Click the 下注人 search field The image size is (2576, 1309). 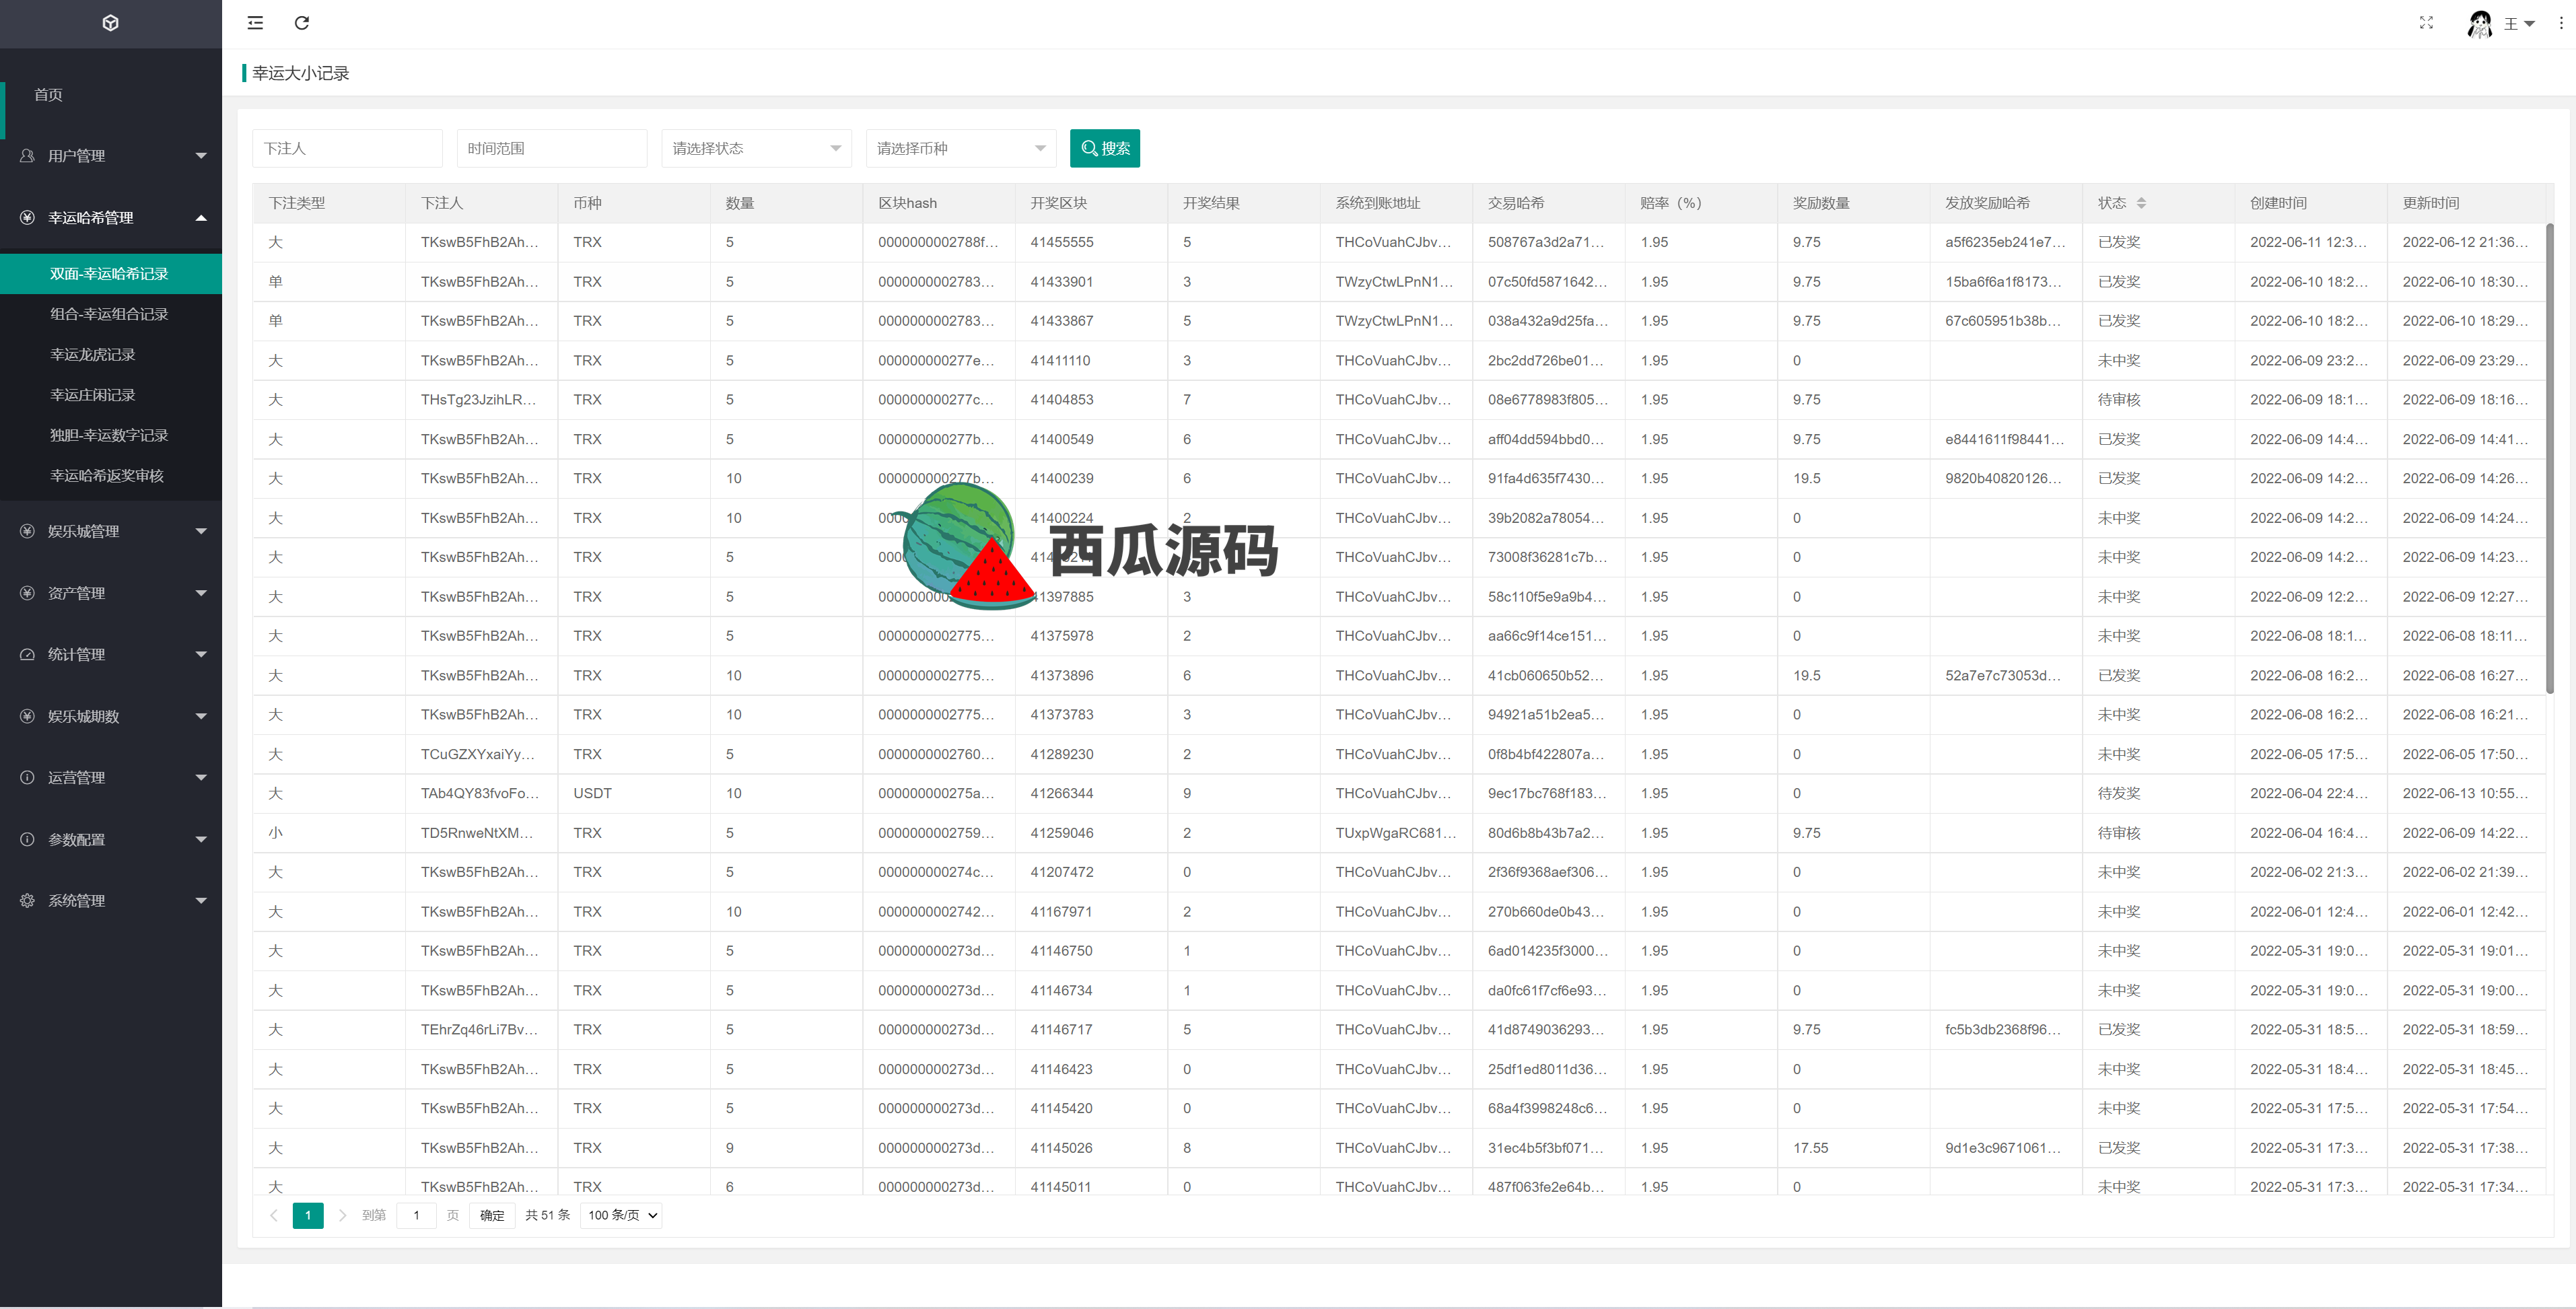coord(346,148)
